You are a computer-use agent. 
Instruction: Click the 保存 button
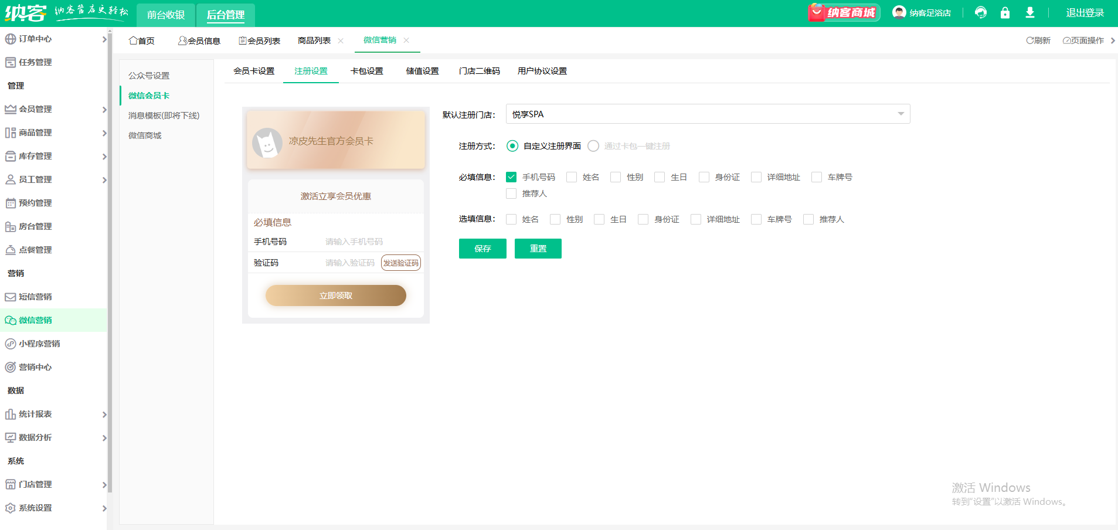[482, 249]
